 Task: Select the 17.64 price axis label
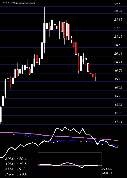[118, 122]
